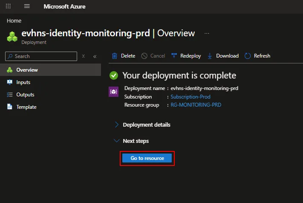Click the green cubes deployment icon
303x203 pixels.
tap(12, 37)
